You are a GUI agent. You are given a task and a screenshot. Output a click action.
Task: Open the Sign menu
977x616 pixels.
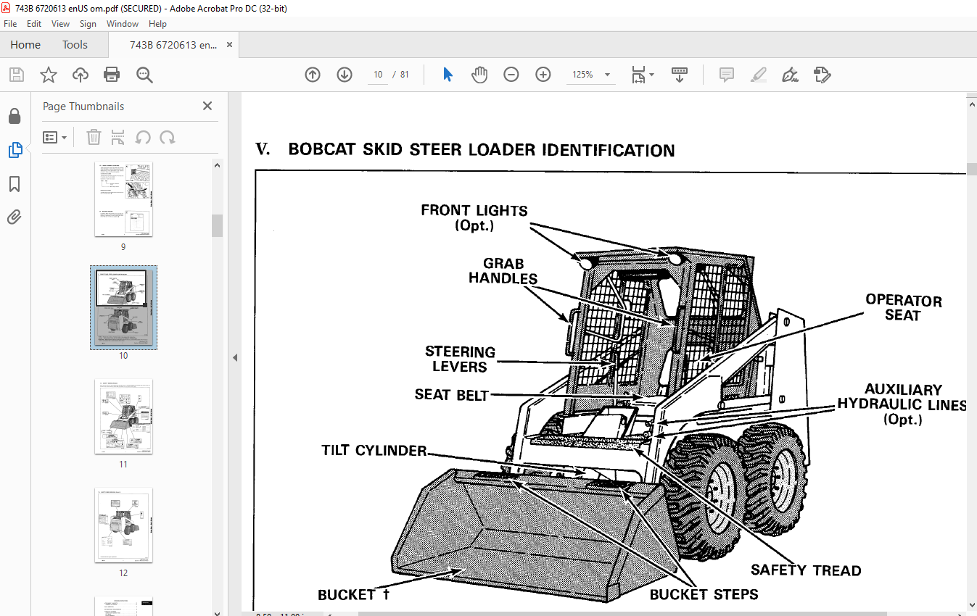pos(88,24)
